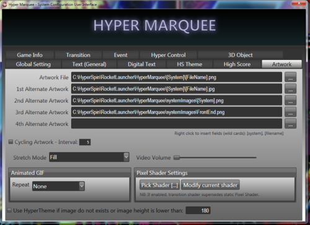This screenshot has width=310, height=225.
Task: Click the 2nd Alternate Artwork path field
Action: [177, 101]
